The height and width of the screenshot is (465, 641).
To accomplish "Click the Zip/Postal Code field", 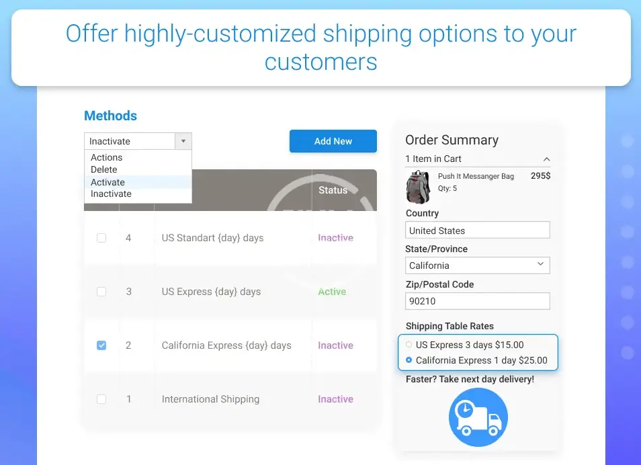I will tap(478, 301).
